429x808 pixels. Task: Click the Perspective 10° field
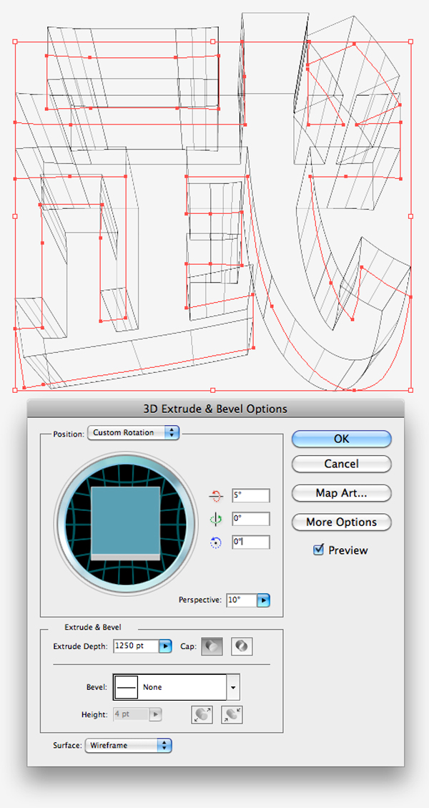pos(242,600)
